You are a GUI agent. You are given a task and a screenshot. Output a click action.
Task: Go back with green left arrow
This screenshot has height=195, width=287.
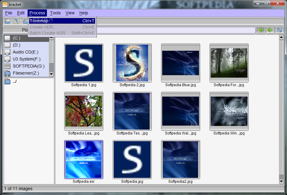260,30
